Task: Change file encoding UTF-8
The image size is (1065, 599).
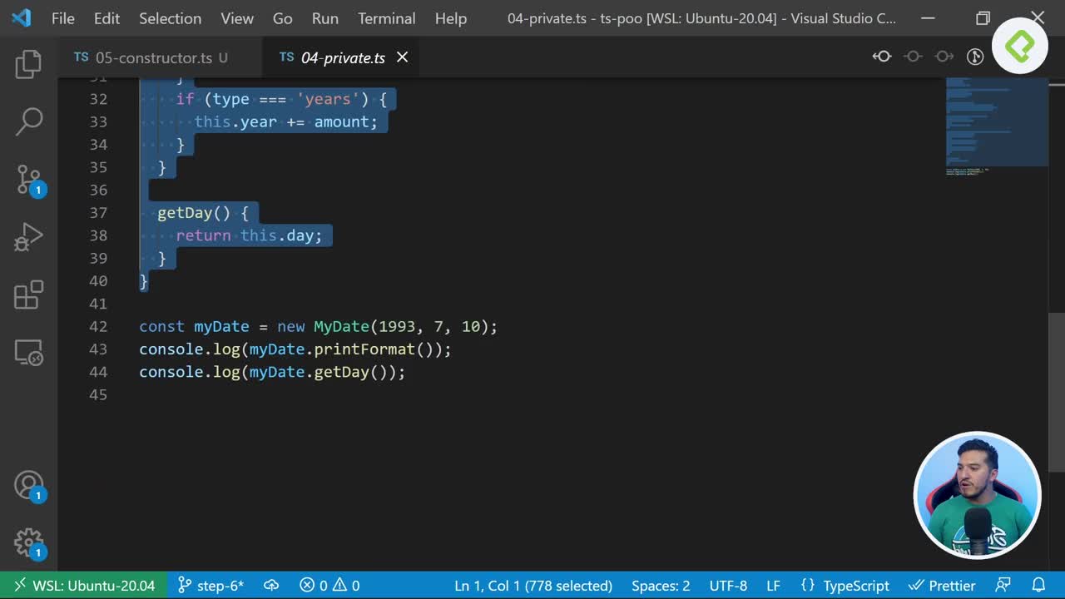Action: (728, 586)
